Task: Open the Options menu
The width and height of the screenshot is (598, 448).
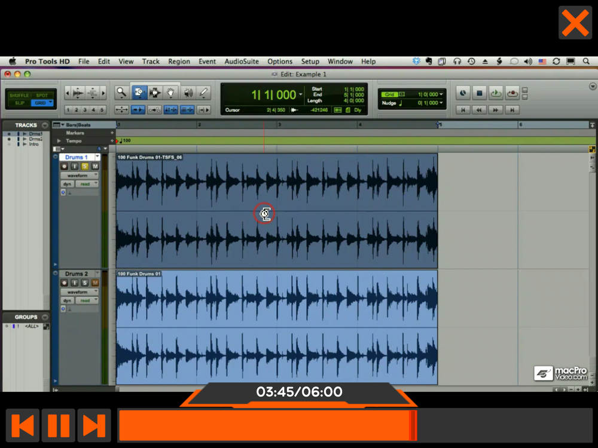Action: 279,62
